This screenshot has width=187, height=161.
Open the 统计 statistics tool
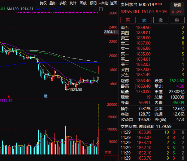[73, 3]
